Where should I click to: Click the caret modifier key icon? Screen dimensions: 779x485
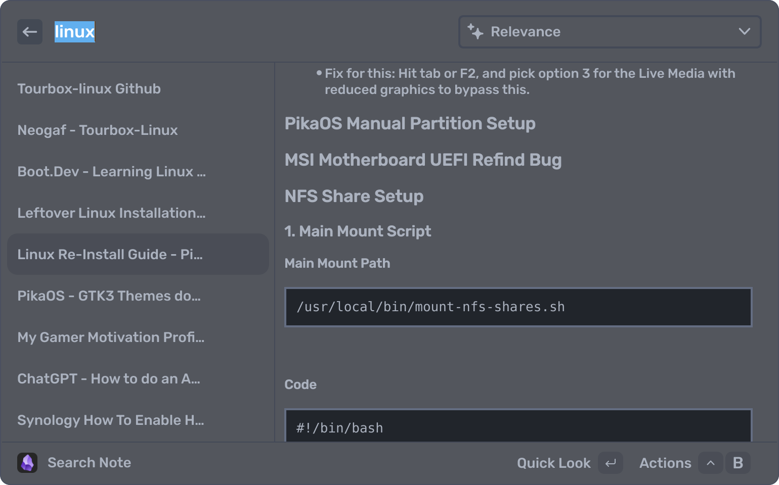tap(710, 463)
